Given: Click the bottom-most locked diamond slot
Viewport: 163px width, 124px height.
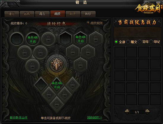Looking at the screenshot, I should coord(57,104).
